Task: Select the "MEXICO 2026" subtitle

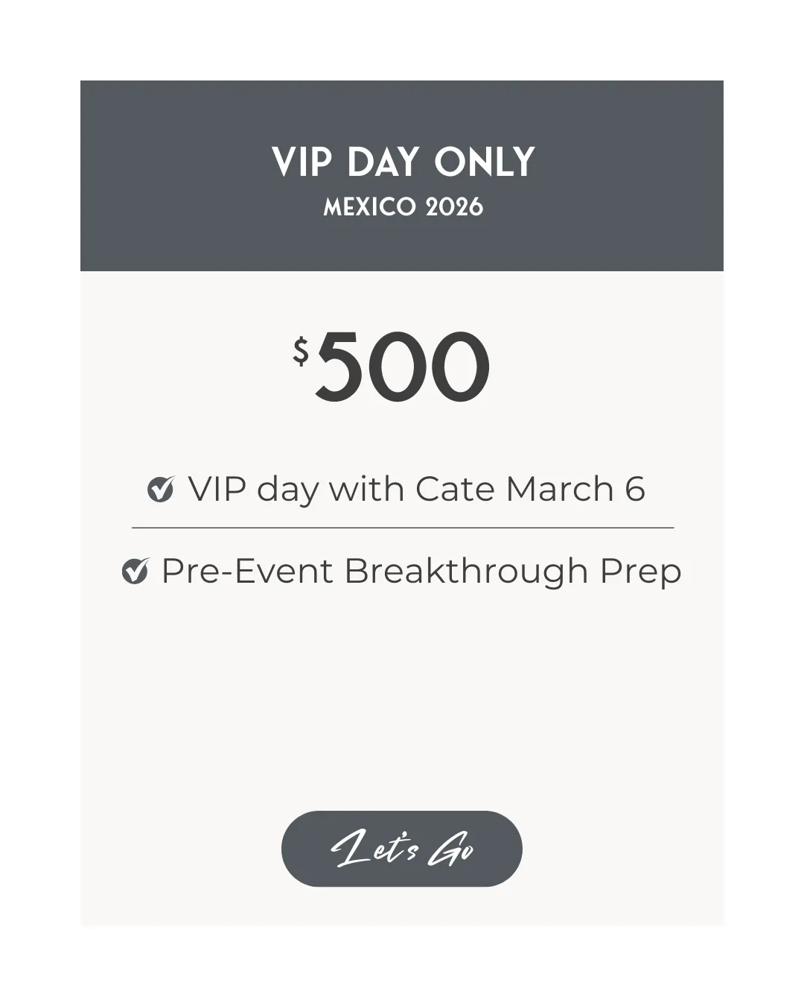Action: tap(403, 207)
